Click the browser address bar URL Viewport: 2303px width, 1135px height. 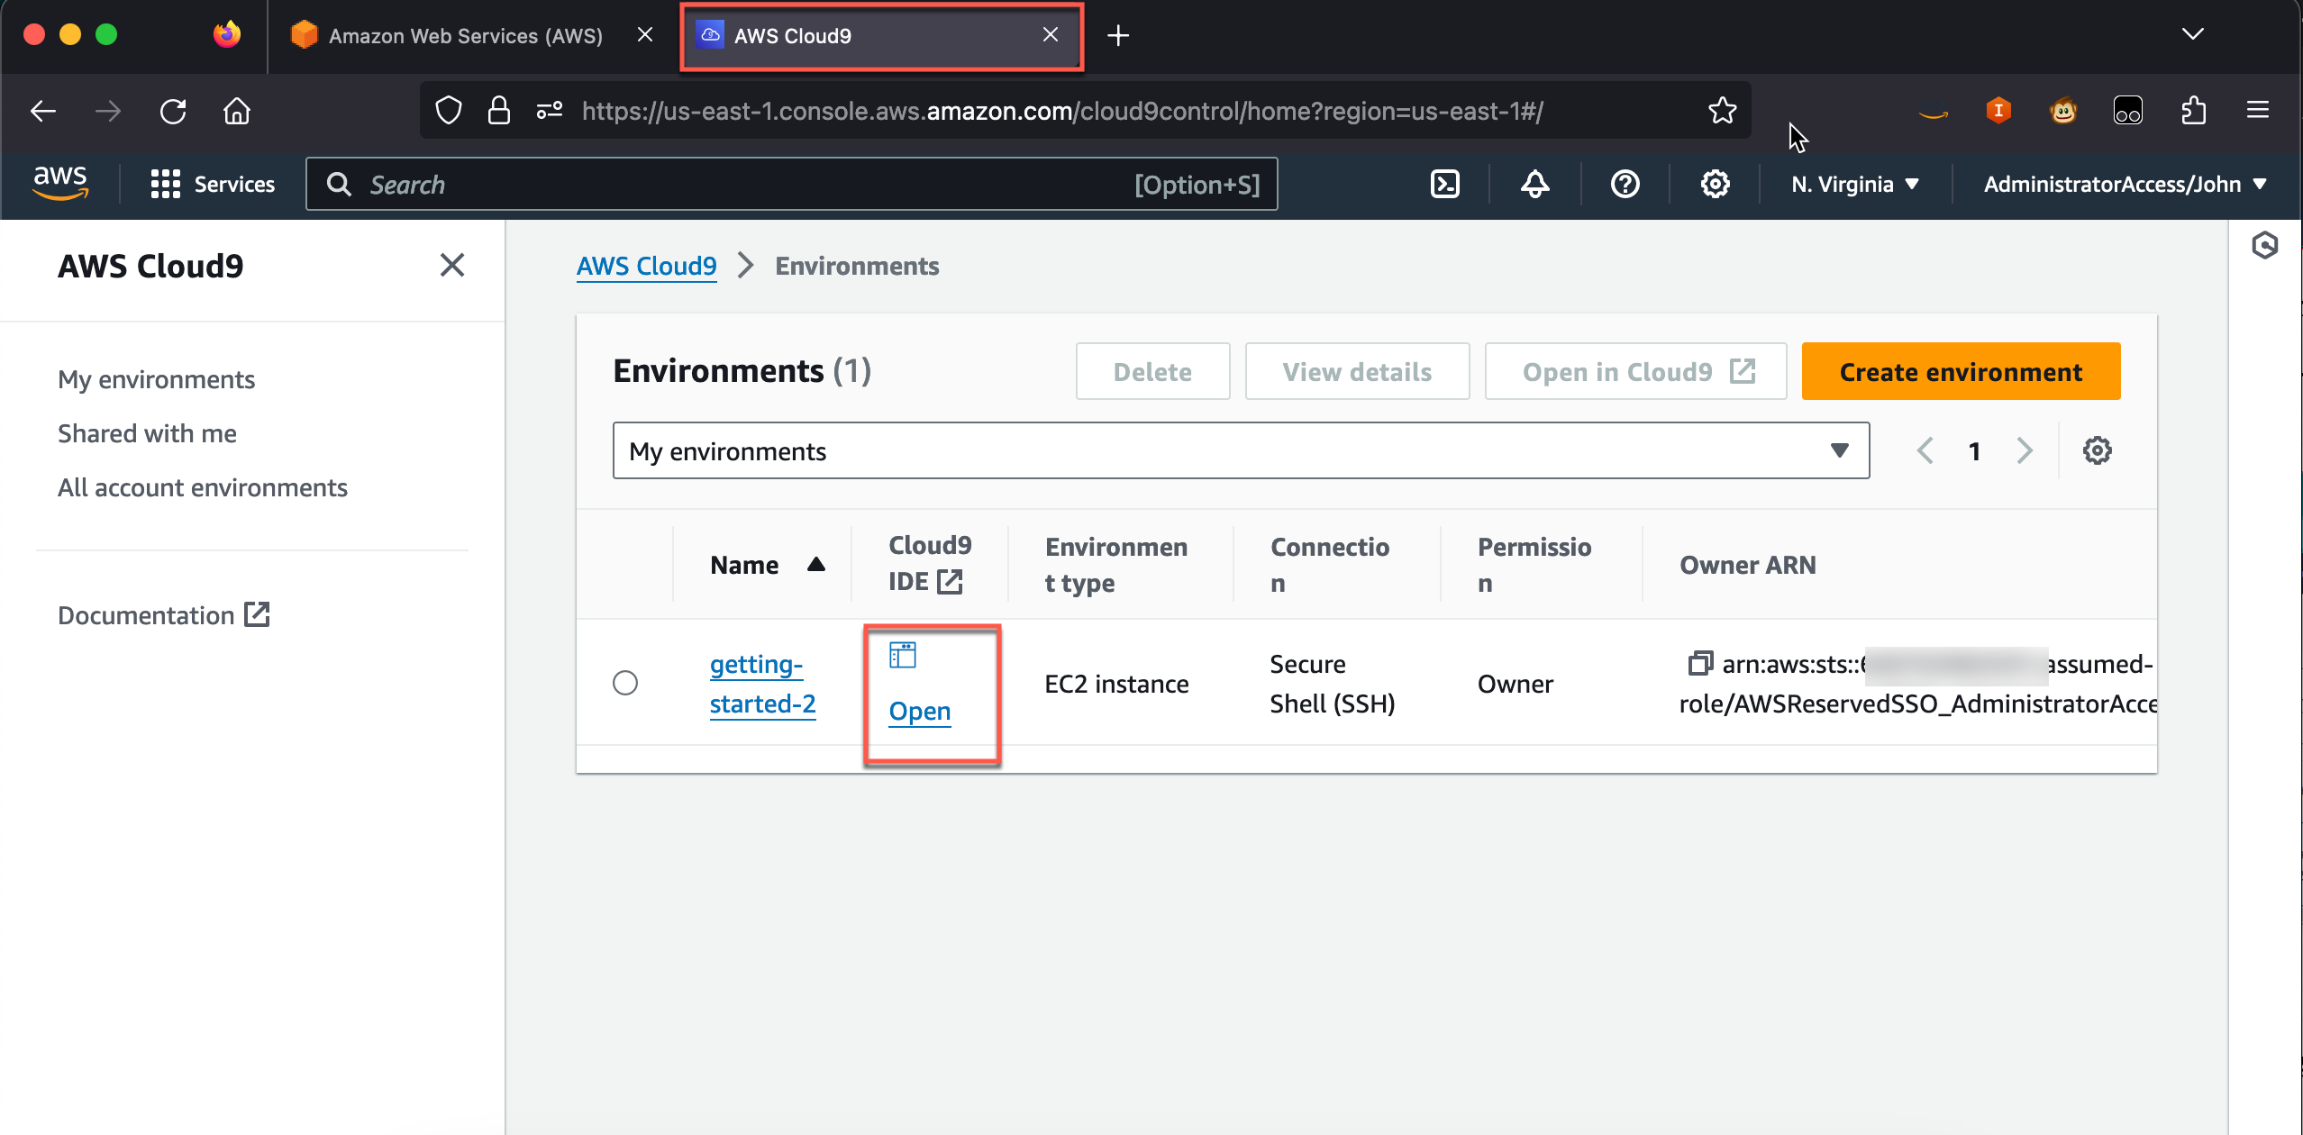pyautogui.click(x=1062, y=111)
